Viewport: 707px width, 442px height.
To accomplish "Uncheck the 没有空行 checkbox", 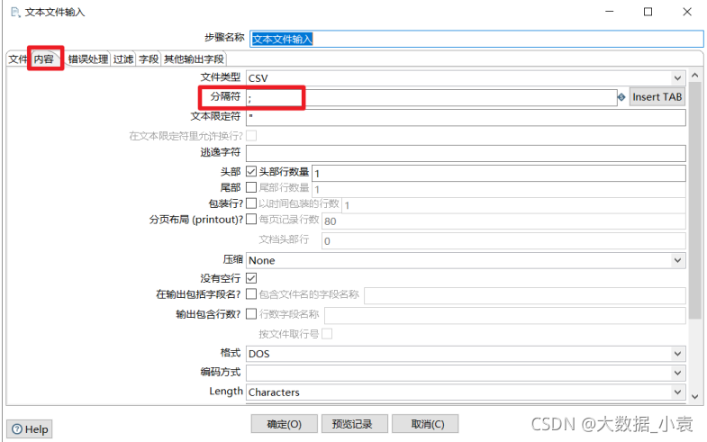I will (251, 278).
